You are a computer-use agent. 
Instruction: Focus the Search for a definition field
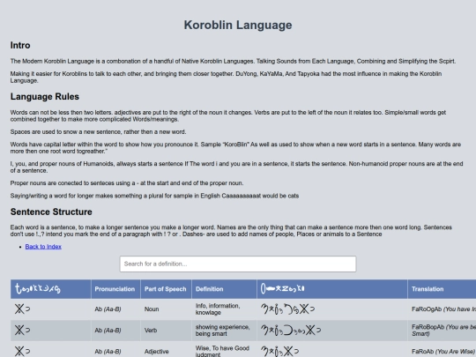point(238,264)
